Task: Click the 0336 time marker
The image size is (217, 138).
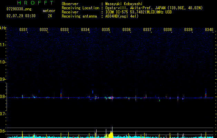Action: pyautogui.click(x=127, y=30)
